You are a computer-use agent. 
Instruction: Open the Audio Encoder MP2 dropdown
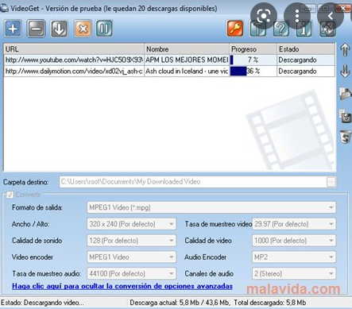pos(294,257)
